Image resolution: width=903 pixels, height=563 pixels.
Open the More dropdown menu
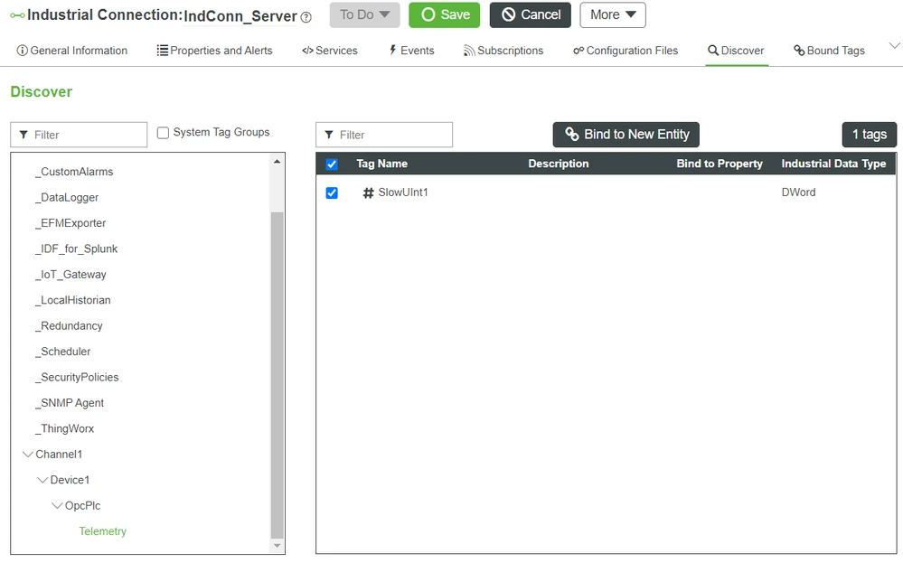tap(613, 15)
